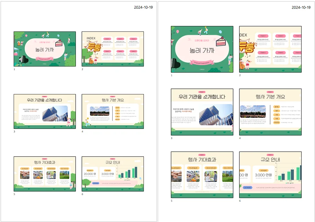Select slide 5 '행사 기대효과' on right page
Image resolution: width=315 pixels, height=222 pixels.
pyautogui.click(x=202, y=175)
